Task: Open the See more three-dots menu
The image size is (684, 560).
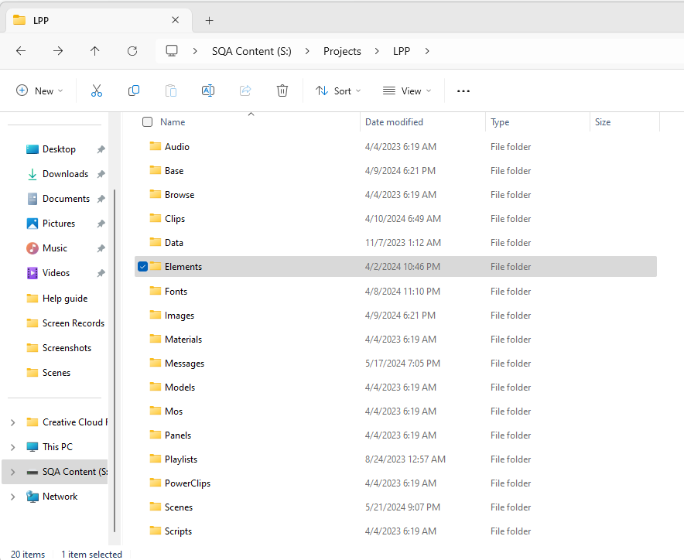Action: click(463, 91)
